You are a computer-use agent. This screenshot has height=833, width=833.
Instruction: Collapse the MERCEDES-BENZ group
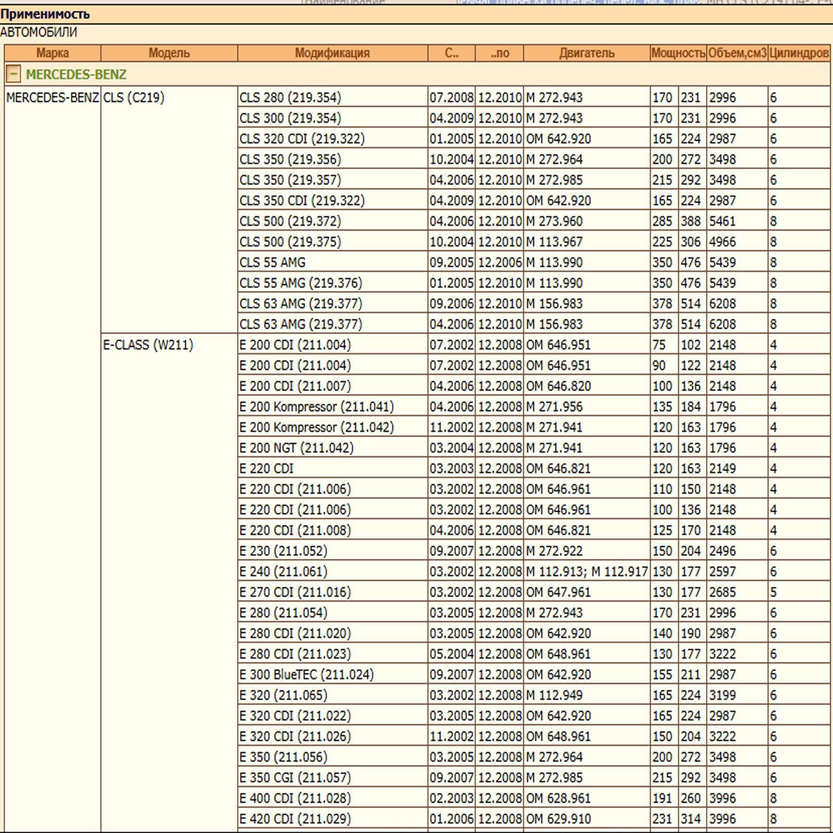click(x=13, y=74)
